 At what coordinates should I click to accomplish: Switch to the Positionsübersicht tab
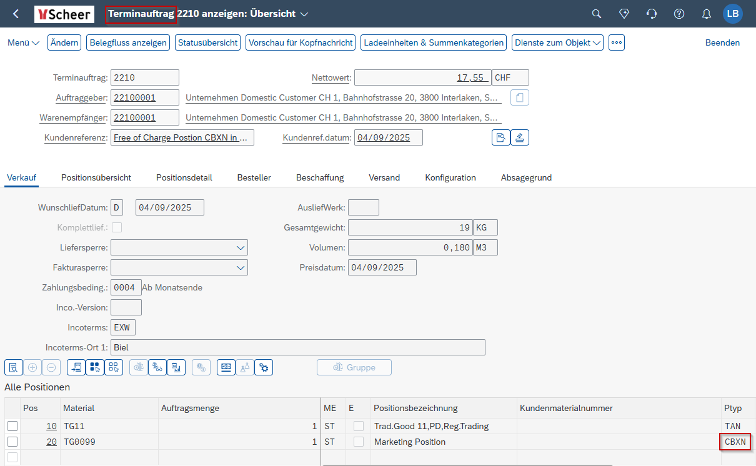96,177
